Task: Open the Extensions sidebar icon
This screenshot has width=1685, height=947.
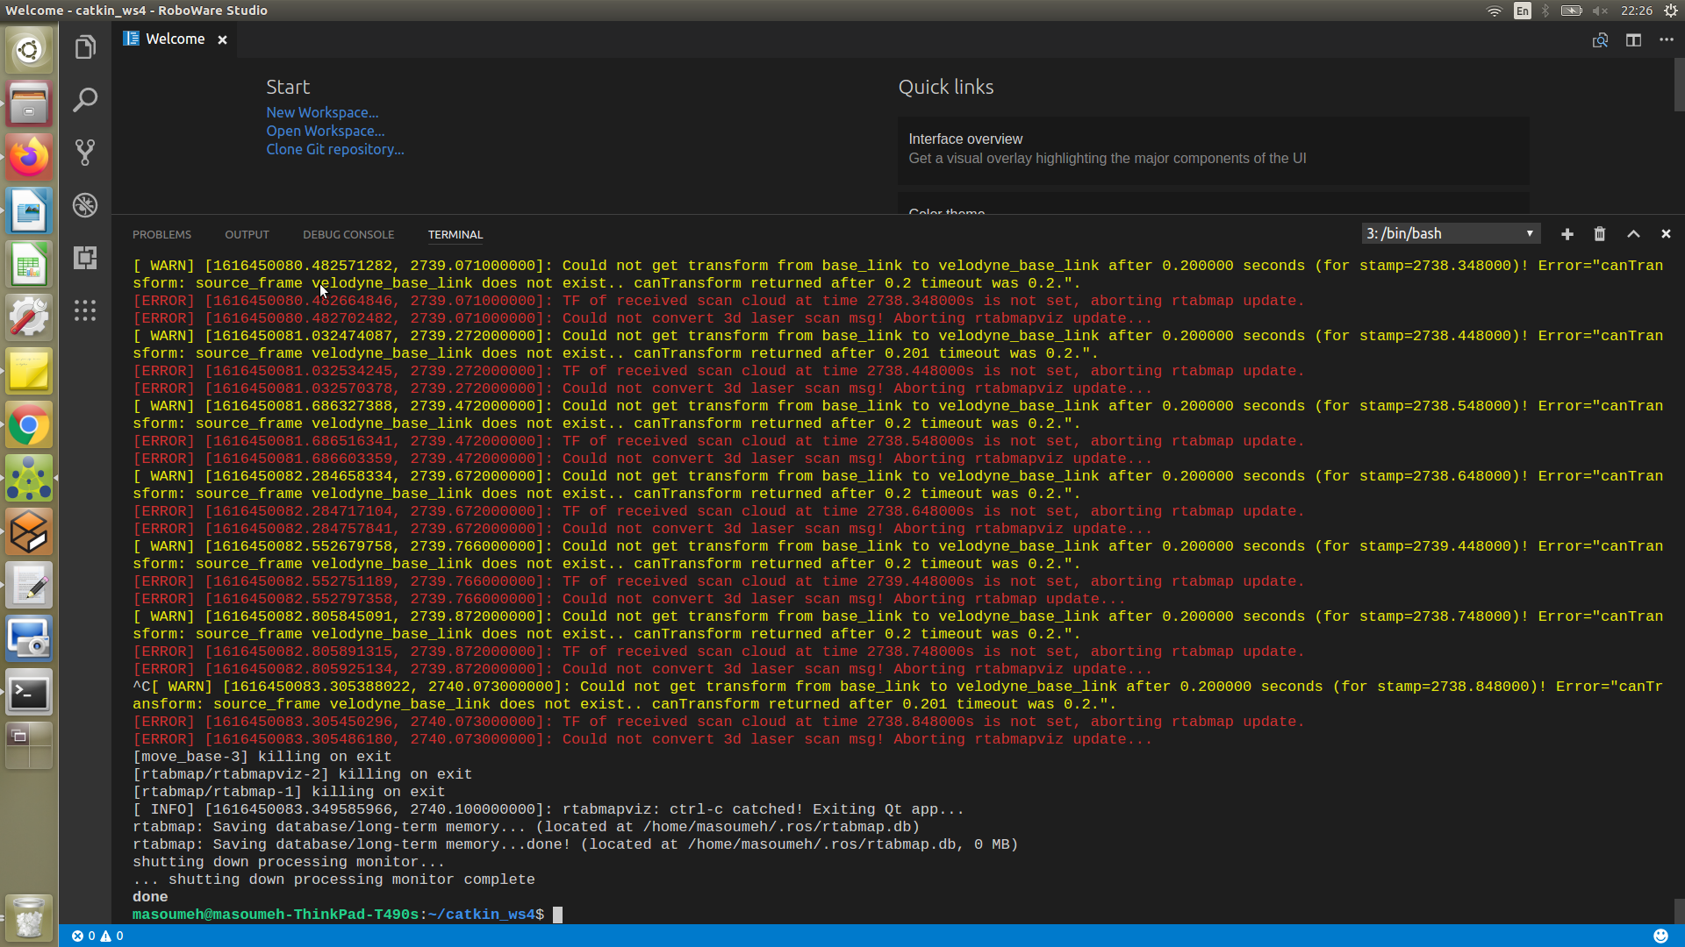Action: (x=85, y=258)
